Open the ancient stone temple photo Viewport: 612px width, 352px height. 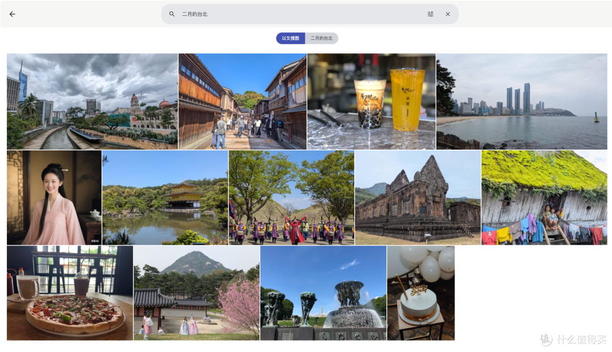tap(418, 197)
